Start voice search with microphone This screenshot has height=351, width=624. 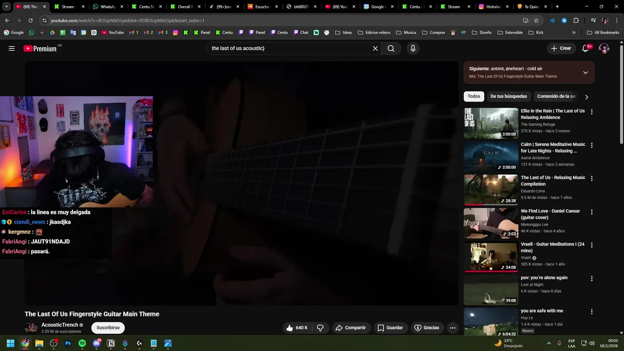pos(413,48)
